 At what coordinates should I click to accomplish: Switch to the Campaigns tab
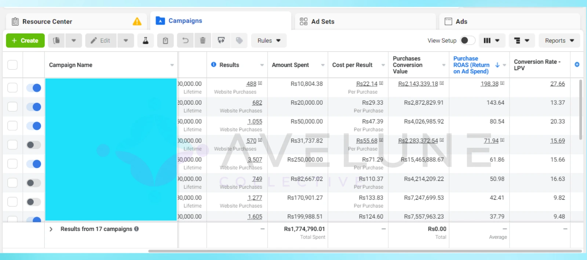(x=220, y=21)
